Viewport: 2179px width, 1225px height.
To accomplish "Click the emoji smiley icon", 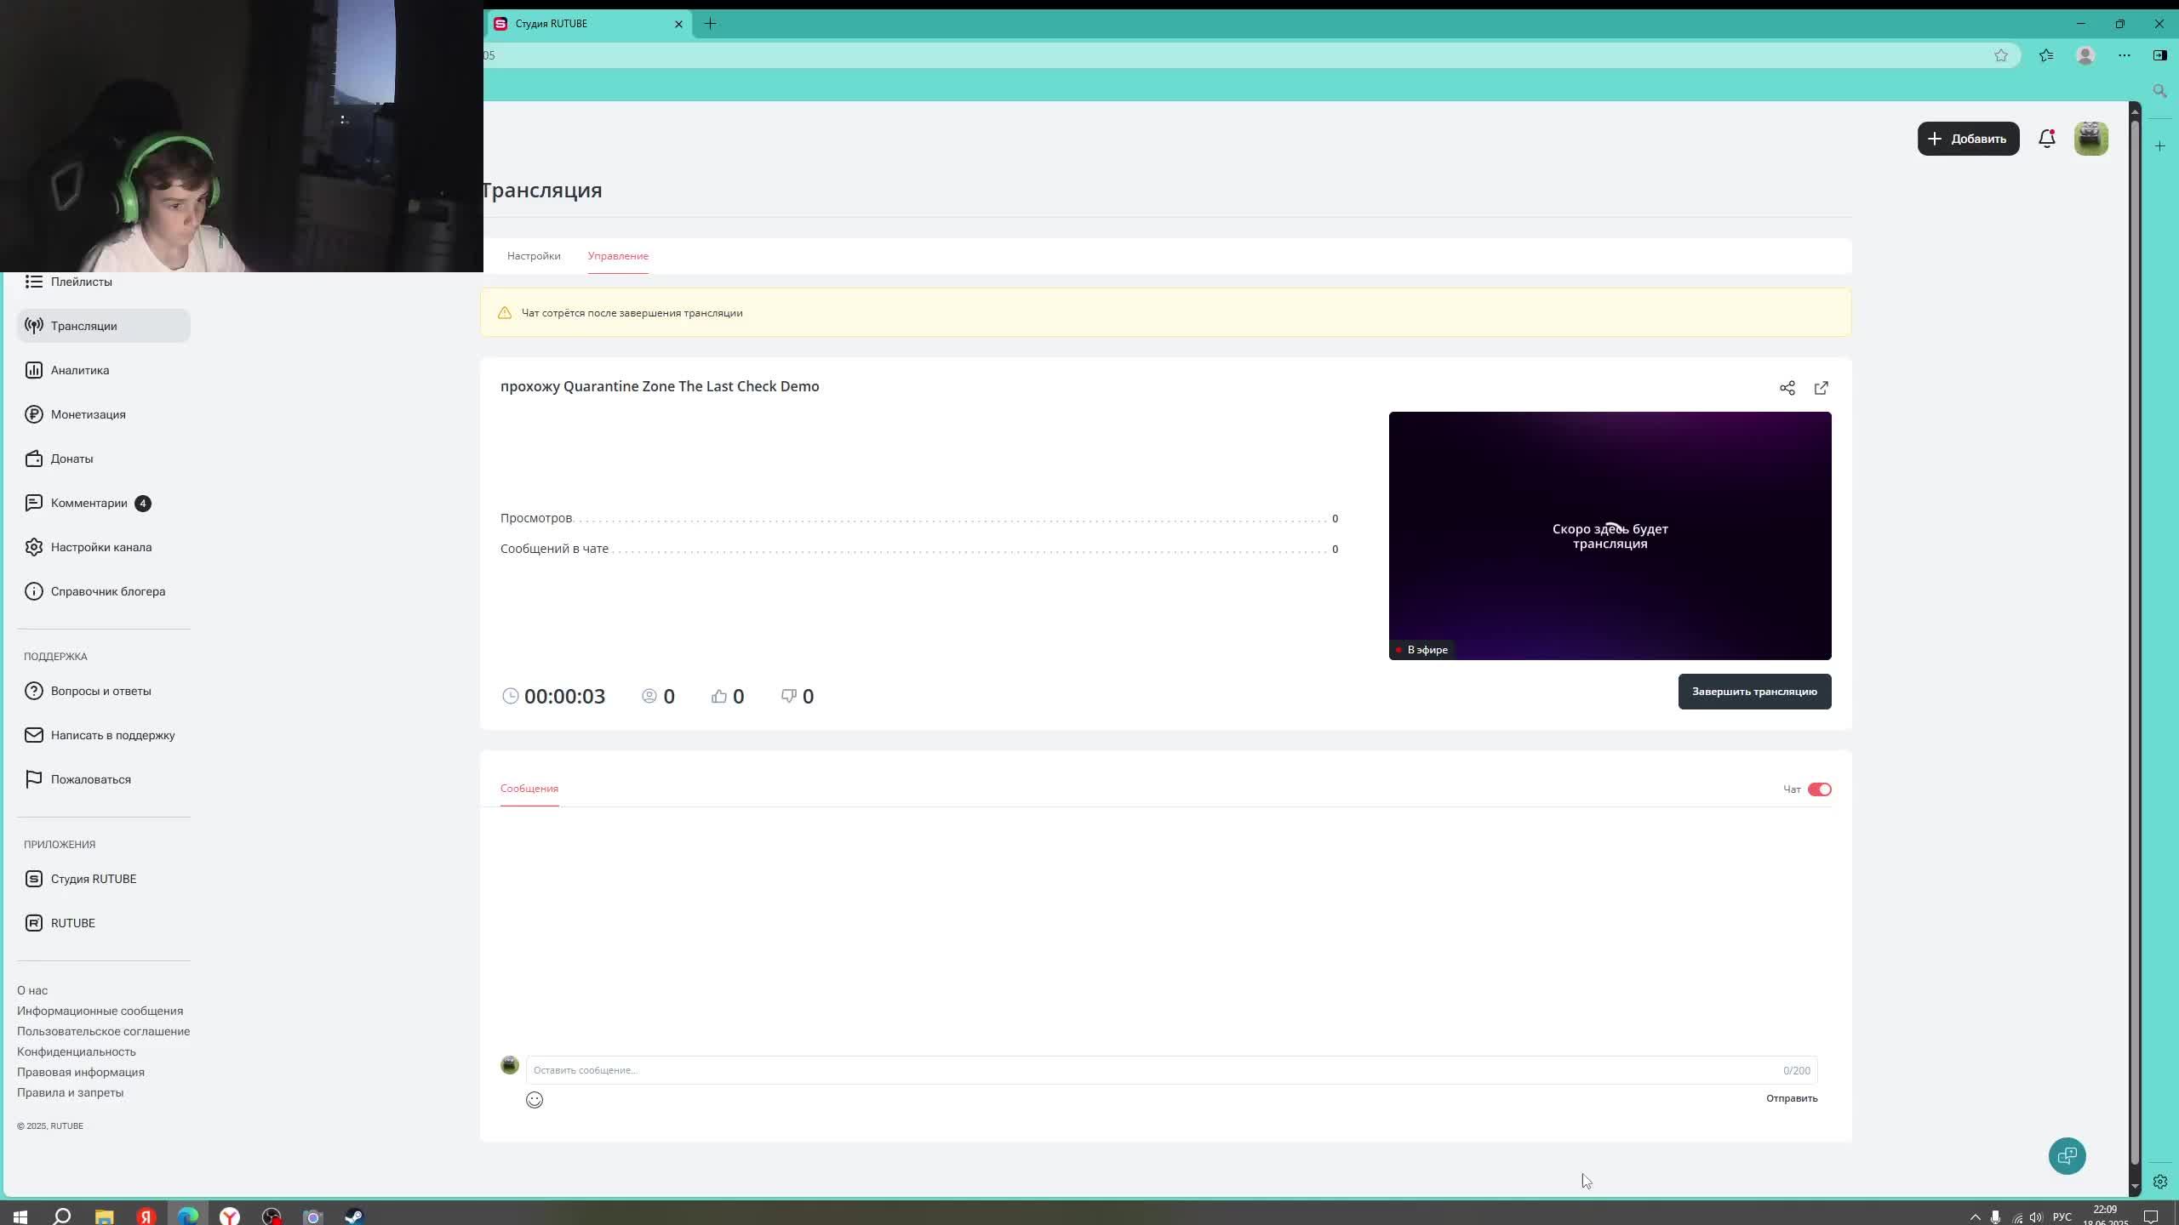I will tap(535, 1100).
